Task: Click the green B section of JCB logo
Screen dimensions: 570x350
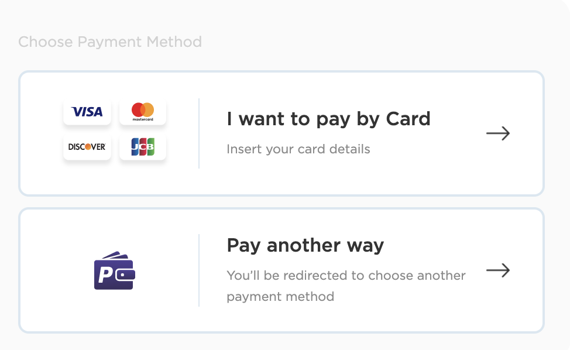Action: tap(150, 147)
